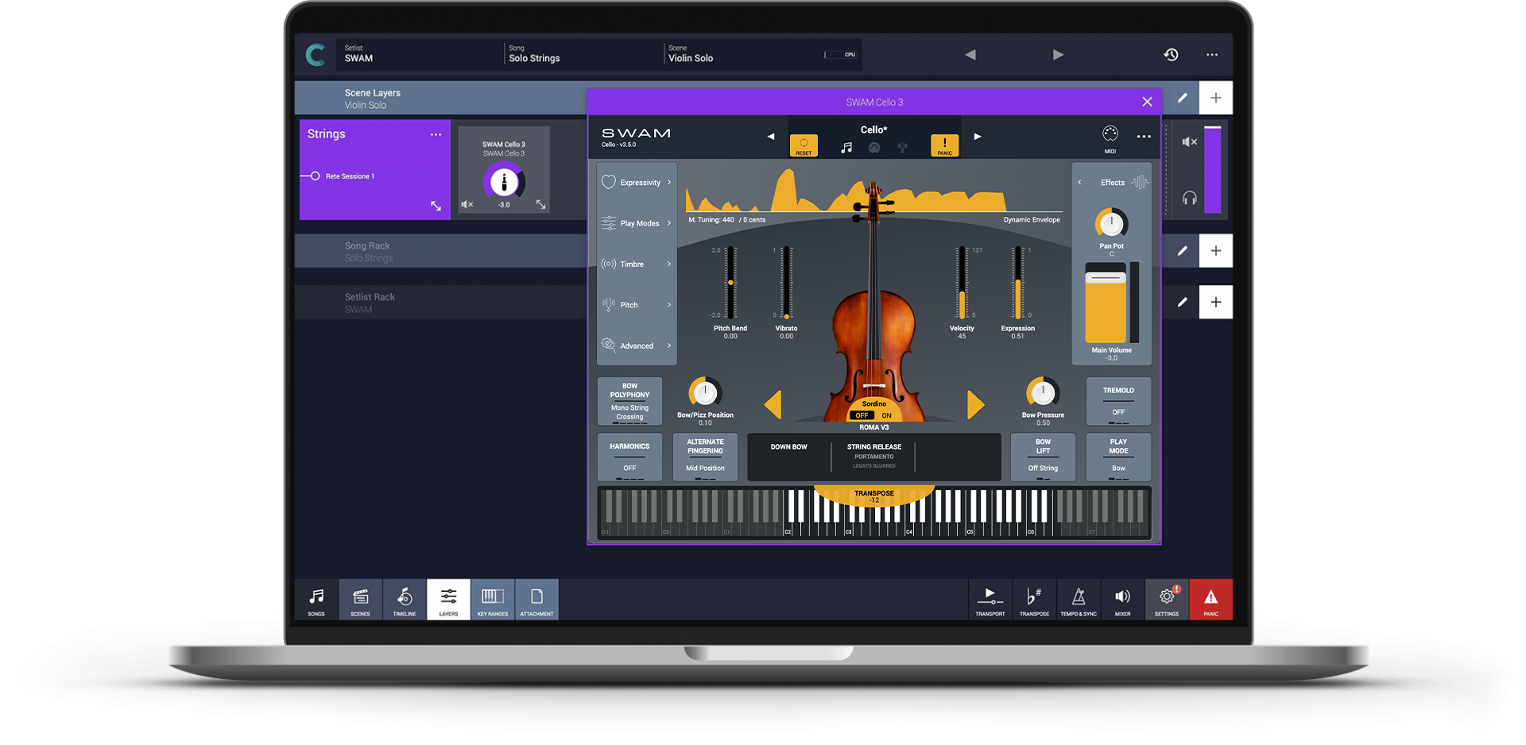Switch to the Attachment tab
This screenshot has height=745, width=1526.
pos(536,600)
